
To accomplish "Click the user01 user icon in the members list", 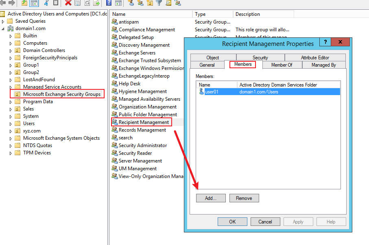I will tap(201, 91).
